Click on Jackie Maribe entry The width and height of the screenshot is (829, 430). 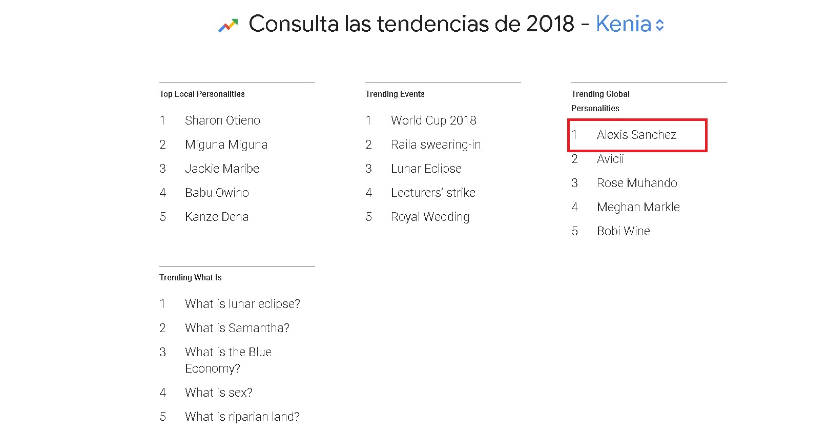point(222,169)
